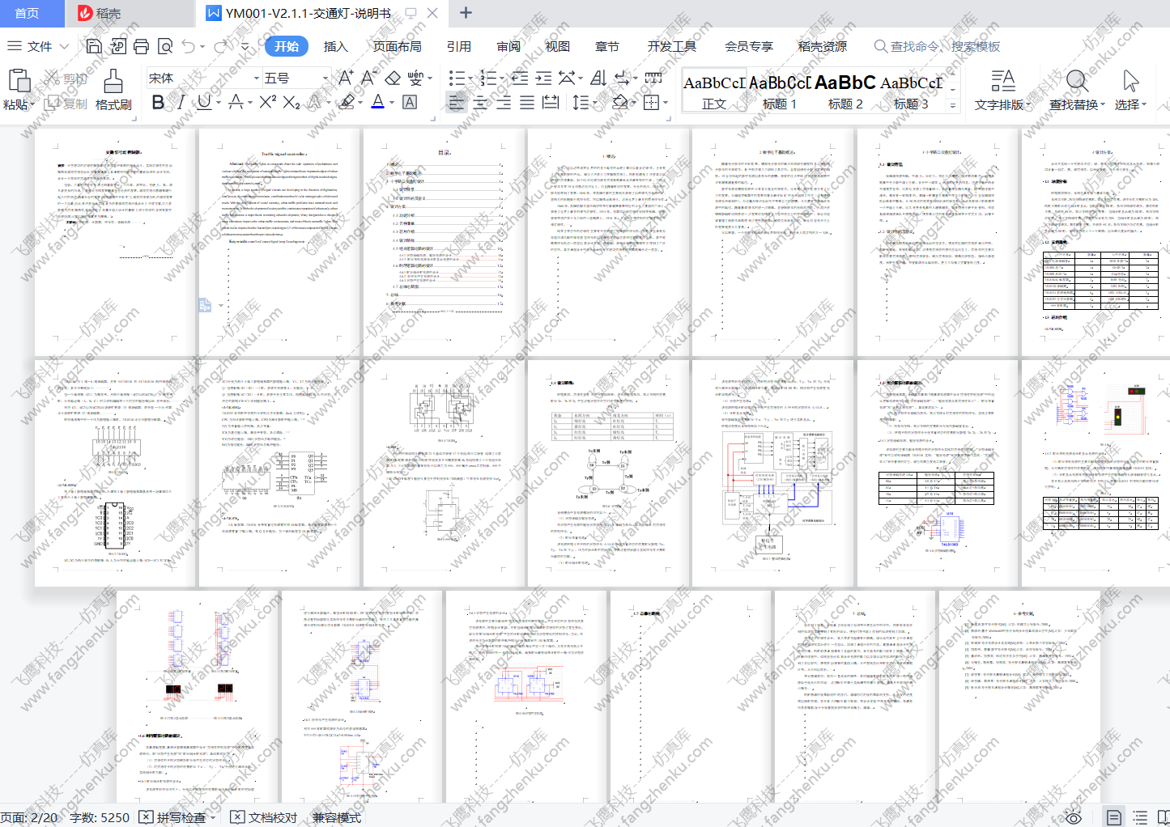Click the Select cursor icon
Viewport: 1170px width, 827px height.
[x=1130, y=80]
